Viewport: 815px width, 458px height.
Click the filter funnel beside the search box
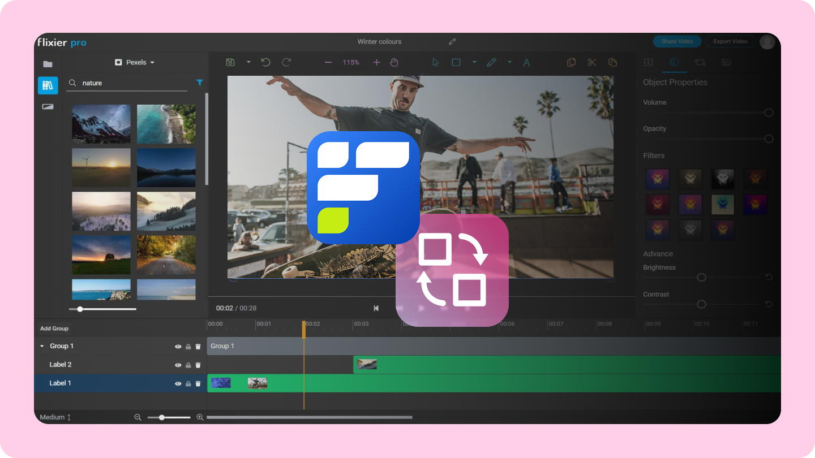(x=200, y=83)
